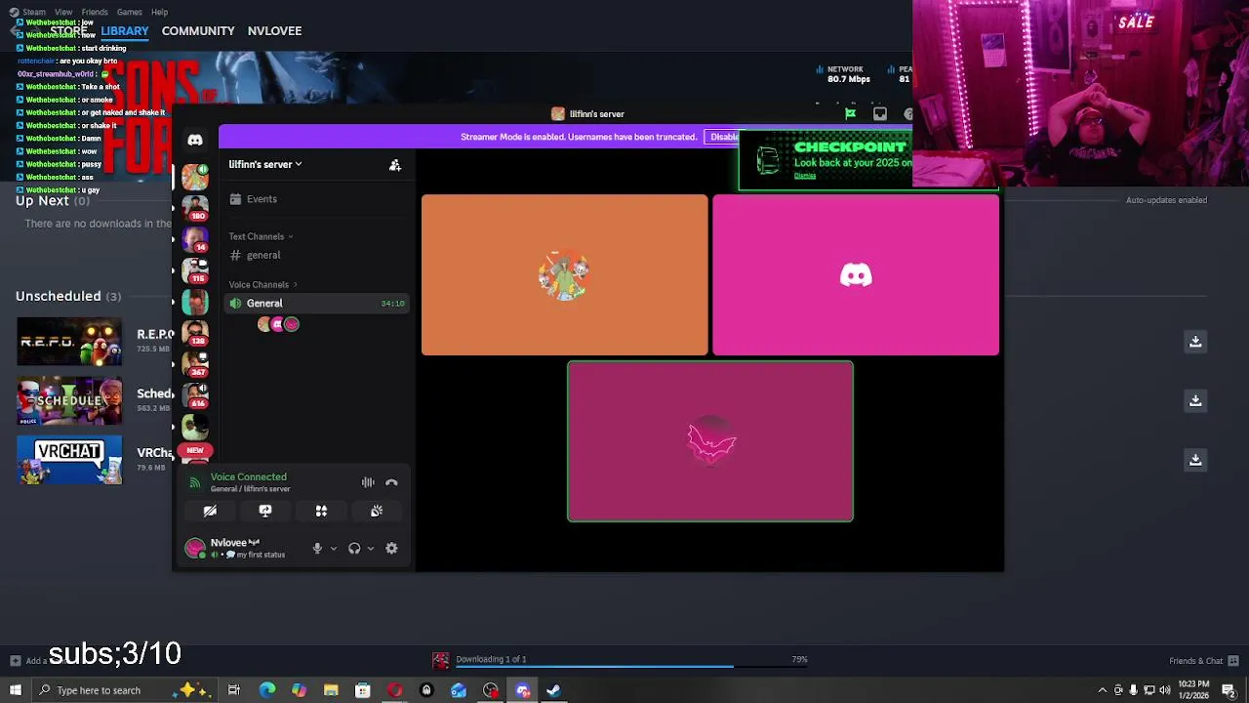Collapse the Text Channels category

point(261,236)
